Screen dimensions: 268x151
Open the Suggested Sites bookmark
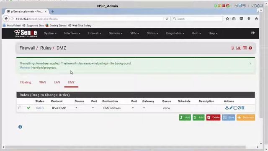click(33, 26)
